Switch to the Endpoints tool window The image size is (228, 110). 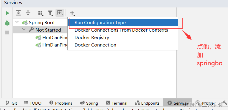coord(147,103)
